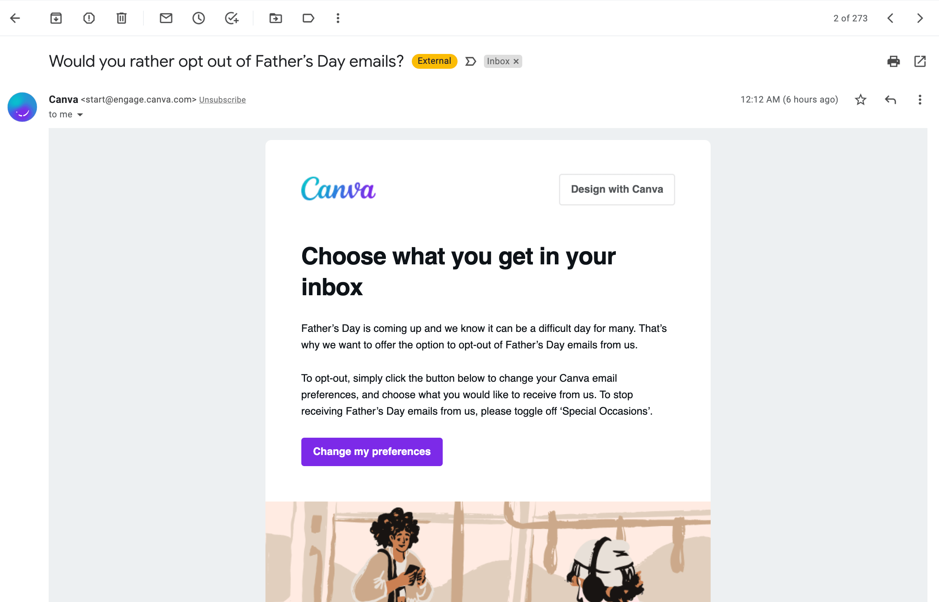Snooze this email
939x602 pixels.
tap(198, 18)
